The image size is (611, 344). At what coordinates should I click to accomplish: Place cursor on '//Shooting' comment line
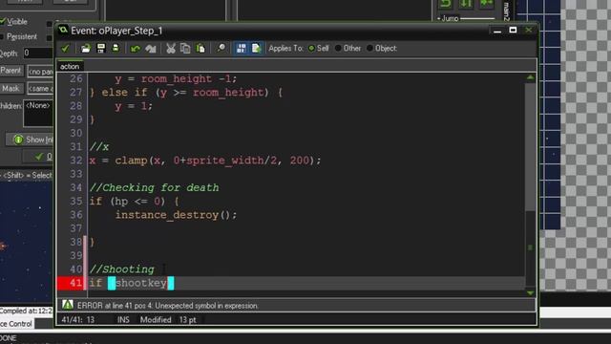(121, 269)
